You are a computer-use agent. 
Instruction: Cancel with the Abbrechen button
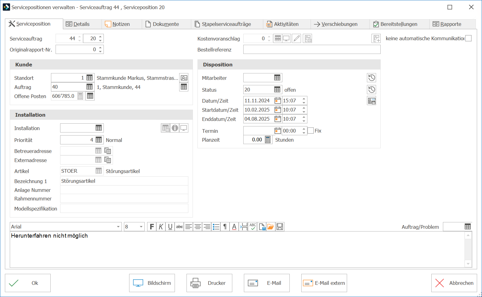(x=454, y=283)
